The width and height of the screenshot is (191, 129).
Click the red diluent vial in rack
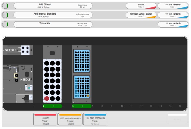click(x=47, y=98)
